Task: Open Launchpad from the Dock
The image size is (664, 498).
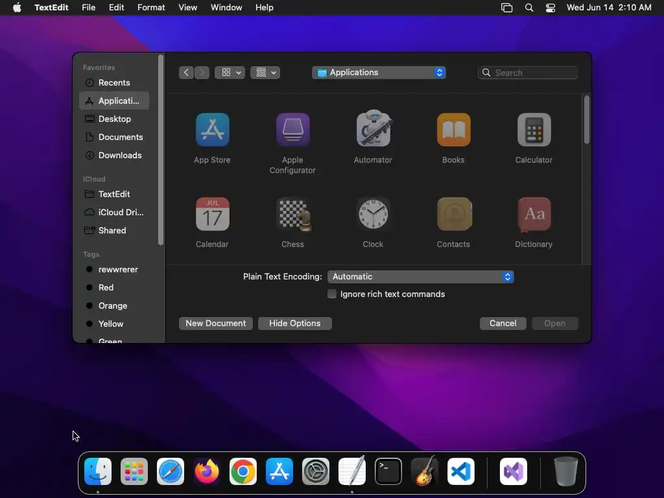Action: 134,471
